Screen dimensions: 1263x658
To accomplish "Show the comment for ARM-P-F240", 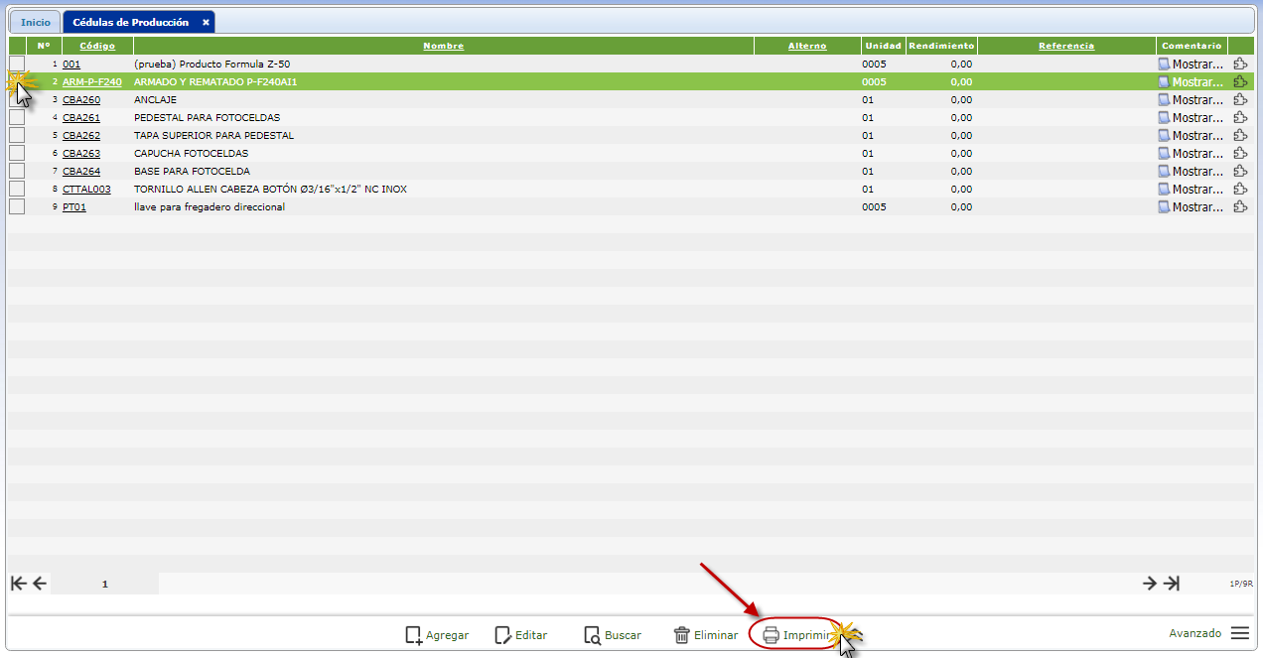I will [x=1192, y=82].
